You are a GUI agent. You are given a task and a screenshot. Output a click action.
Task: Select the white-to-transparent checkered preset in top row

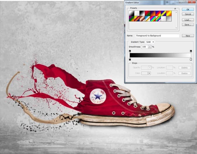[137, 13]
